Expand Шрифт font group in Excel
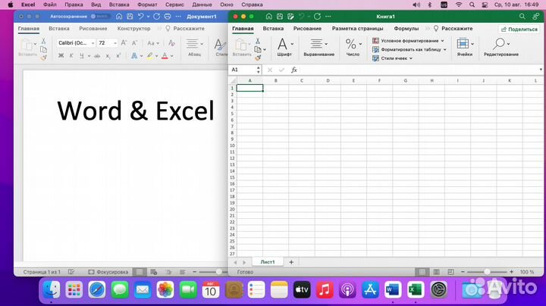This screenshot has height=306, width=546. [x=285, y=47]
